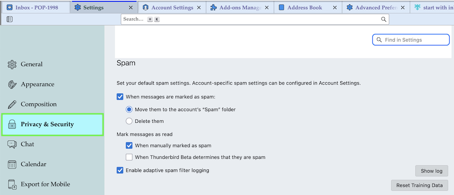Toggle the spaces toolbar icon at top left
This screenshot has width=454, height=195.
point(10,19)
